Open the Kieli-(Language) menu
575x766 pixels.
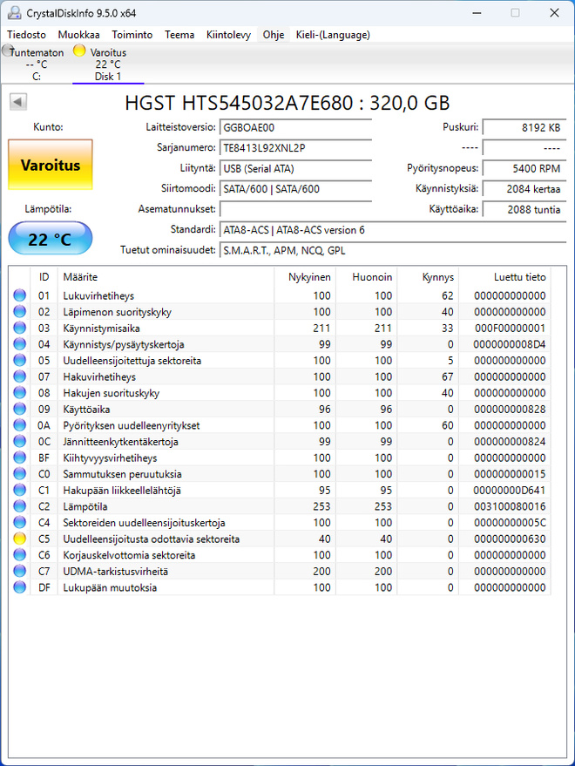(333, 35)
